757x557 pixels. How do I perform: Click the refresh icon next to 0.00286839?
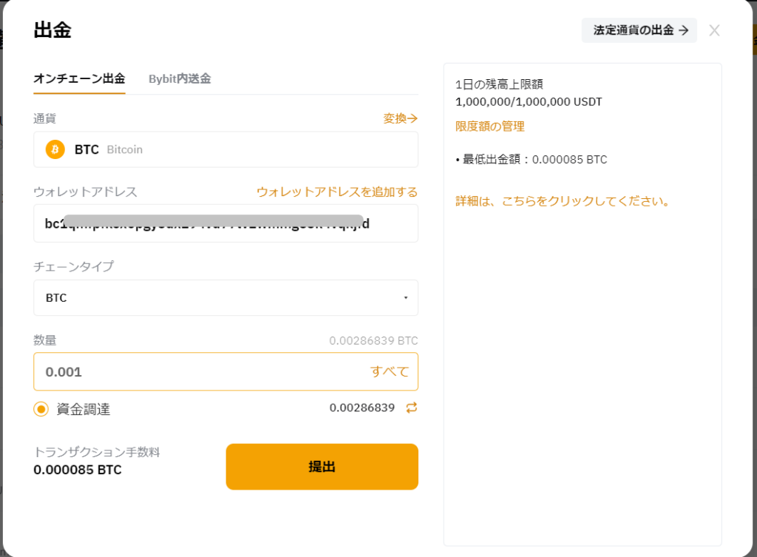[x=411, y=408]
